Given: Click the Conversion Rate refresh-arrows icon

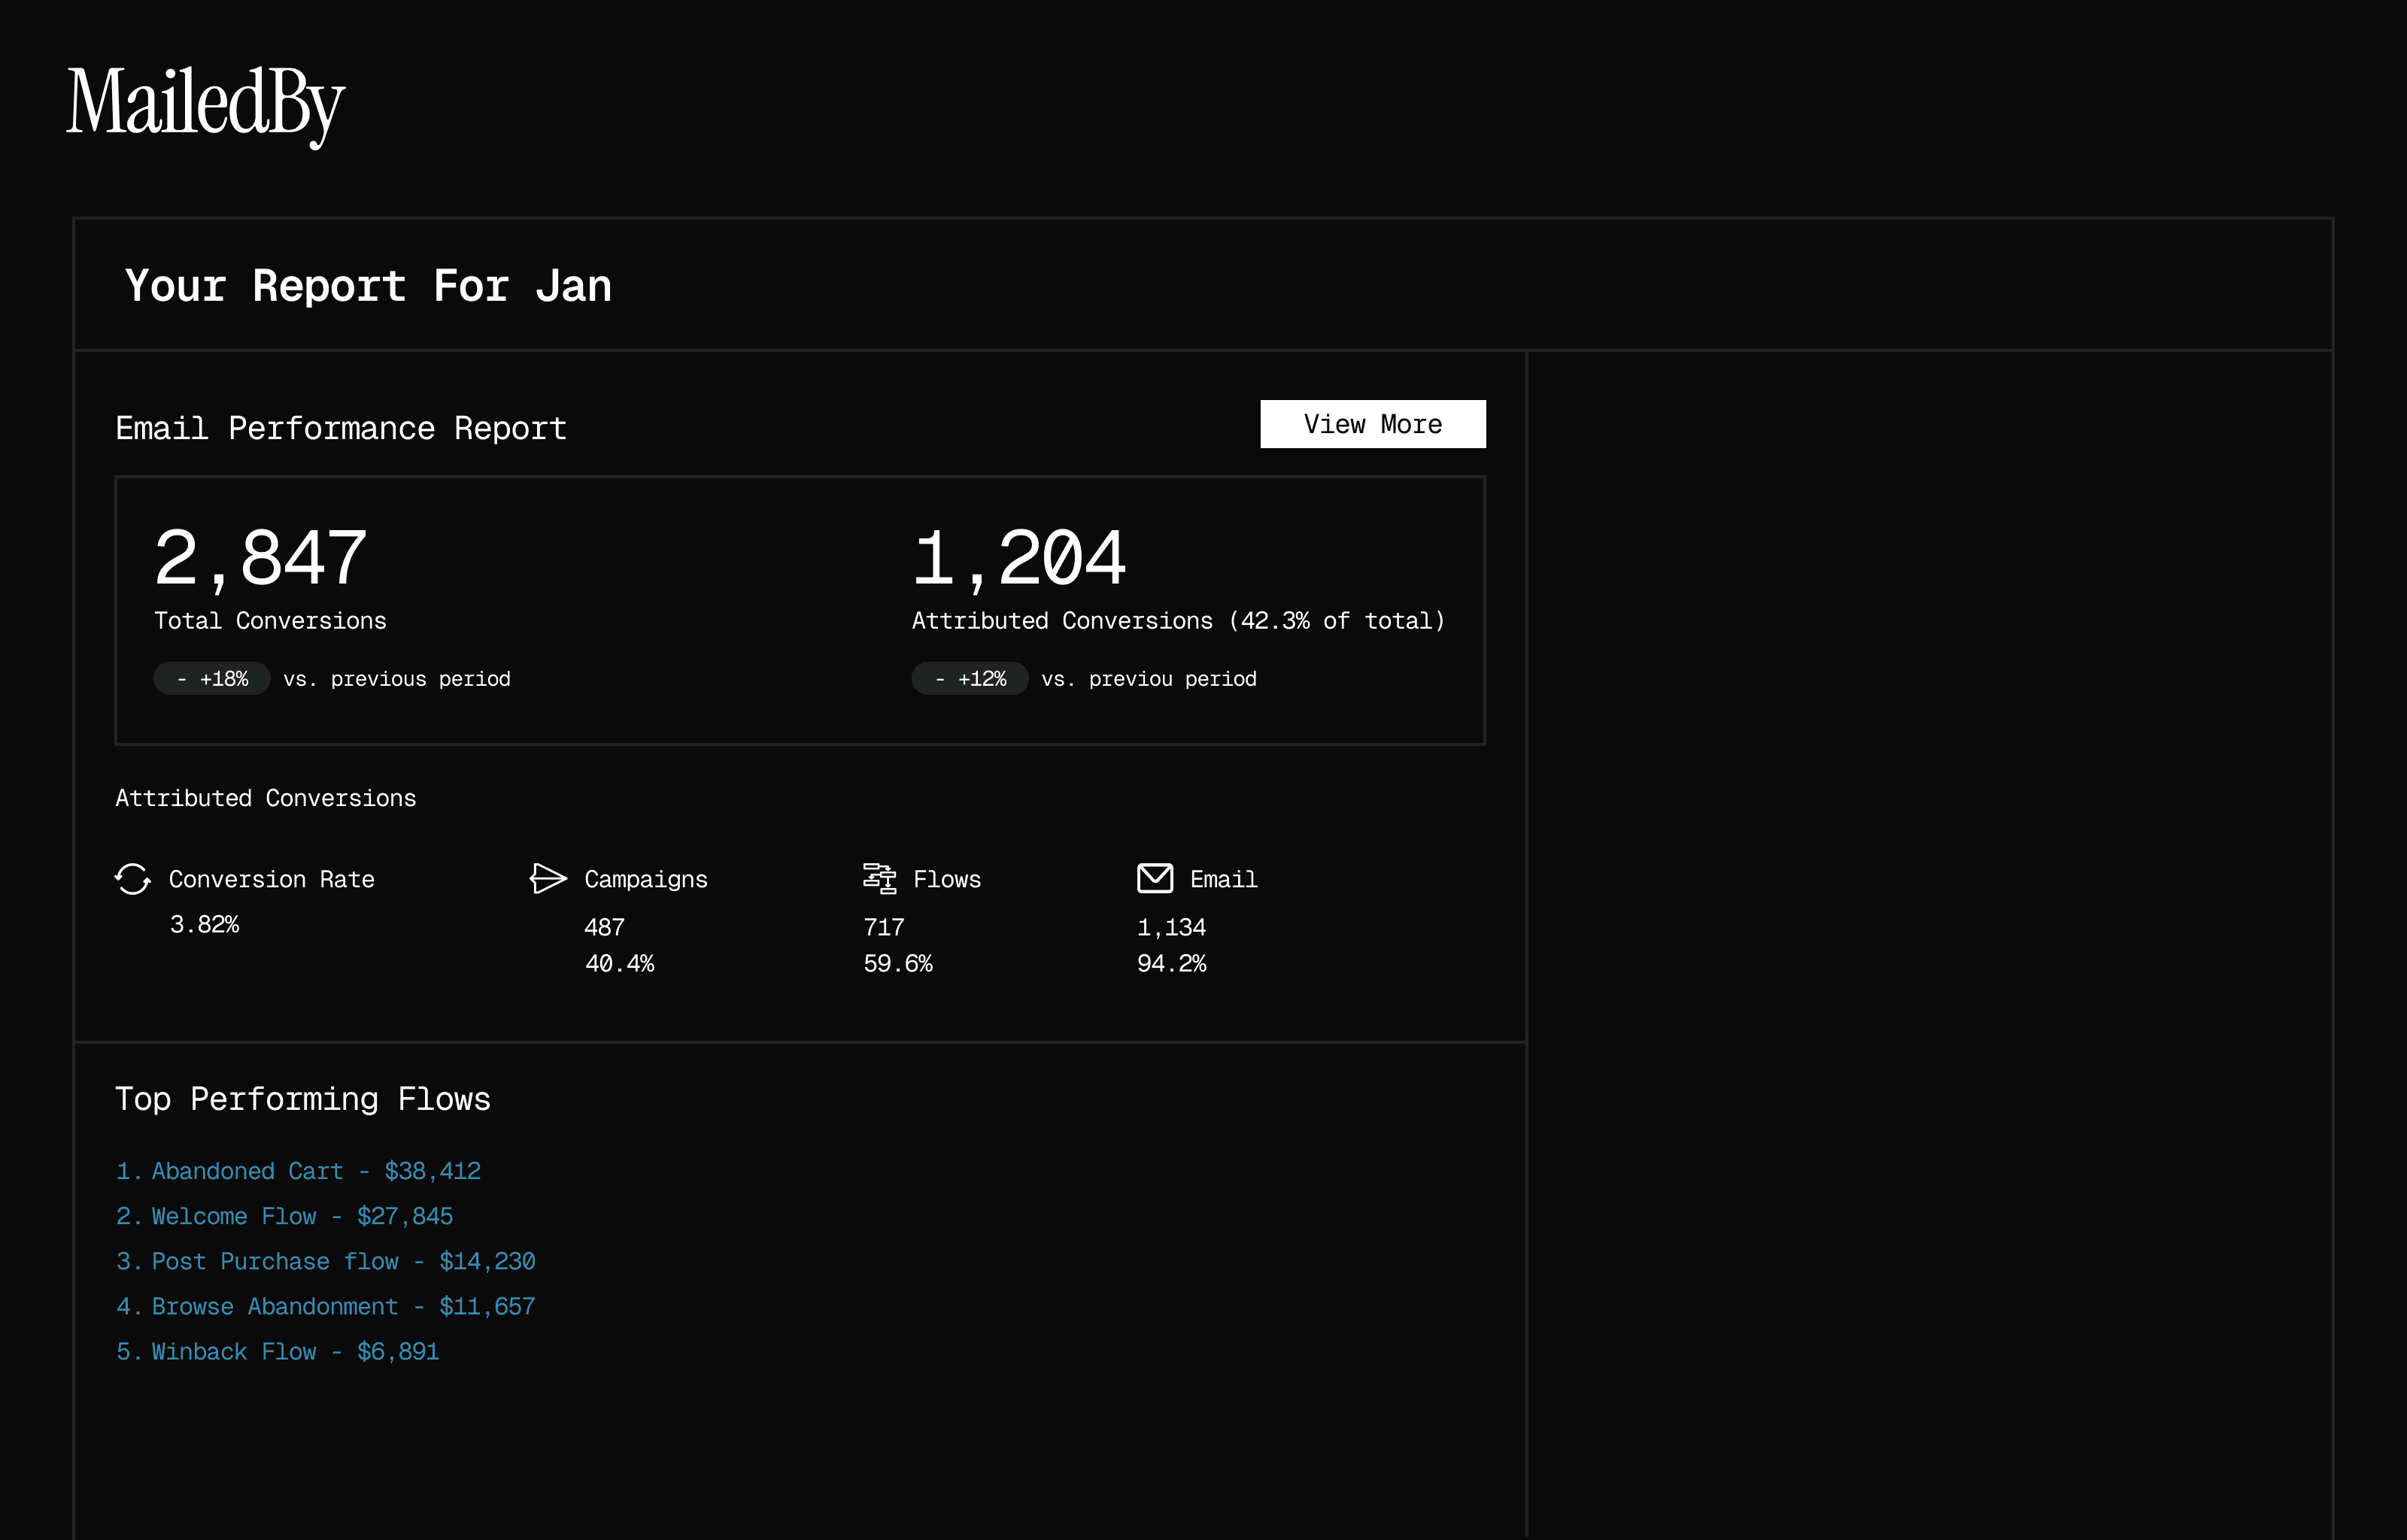Looking at the screenshot, I should [132, 879].
